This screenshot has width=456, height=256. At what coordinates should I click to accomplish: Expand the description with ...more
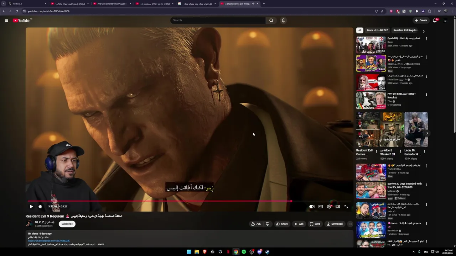[x=100, y=244]
